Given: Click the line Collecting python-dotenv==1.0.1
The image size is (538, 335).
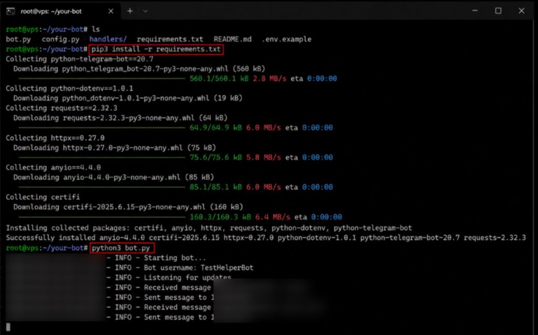Looking at the screenshot, I should 69,88.
